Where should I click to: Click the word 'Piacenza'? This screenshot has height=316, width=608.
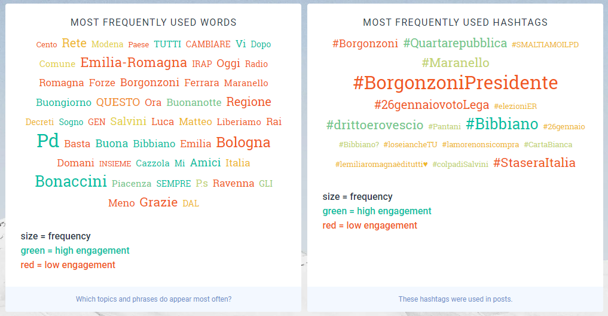[132, 184]
